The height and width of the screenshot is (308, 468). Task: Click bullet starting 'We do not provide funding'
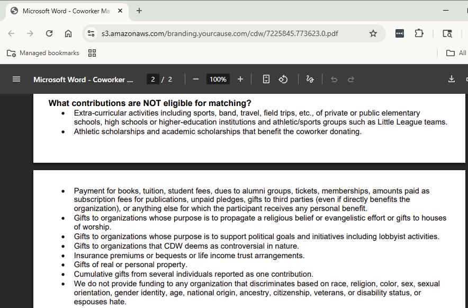point(257,293)
